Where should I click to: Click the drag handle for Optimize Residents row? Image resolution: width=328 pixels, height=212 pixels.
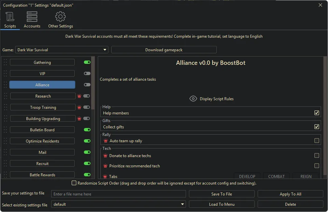5,141
